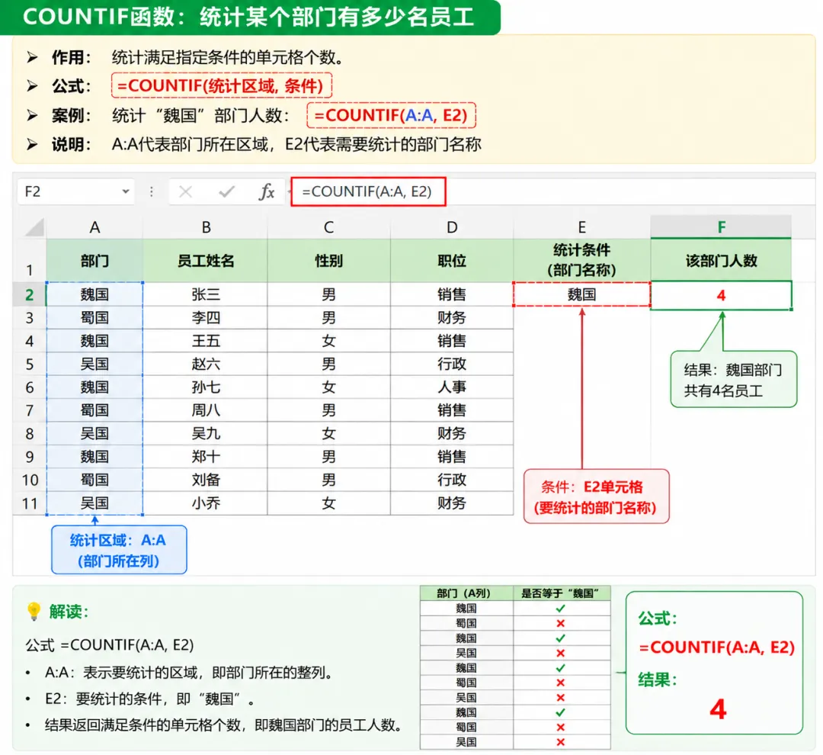Click the 部门 (A列) mini table header
This screenshot has height=755, width=823.
point(466,593)
